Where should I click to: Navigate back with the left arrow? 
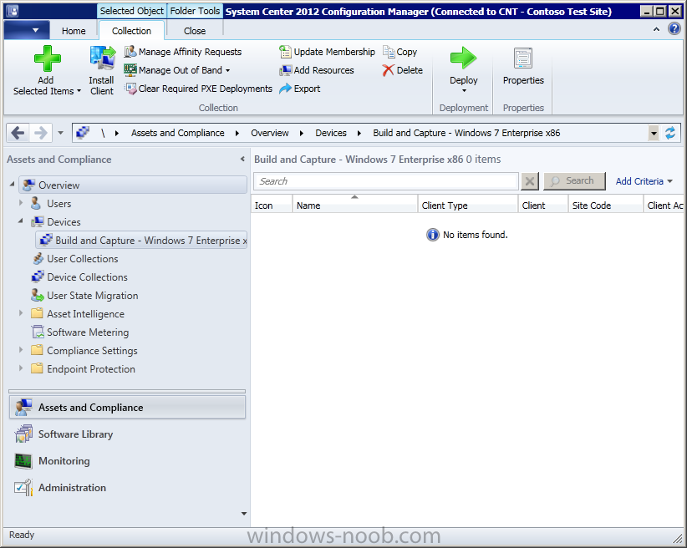click(x=18, y=133)
